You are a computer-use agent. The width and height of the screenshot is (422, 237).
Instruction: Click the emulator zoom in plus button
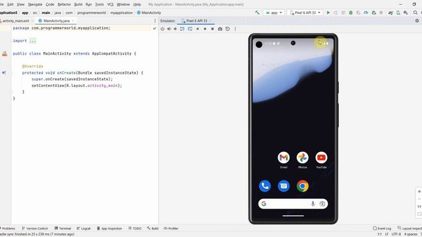[x=419, y=192]
